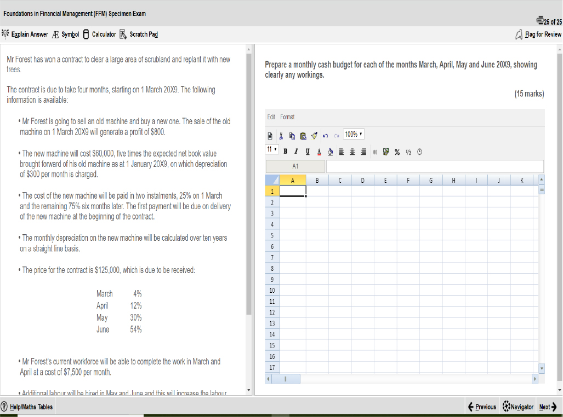Pick the font color tool
Image resolution: width=563 pixels, height=417 pixels.
[319, 152]
